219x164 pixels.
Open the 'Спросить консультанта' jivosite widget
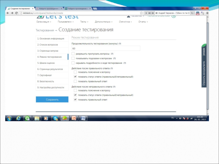pyautogui.click(x=204, y=66)
